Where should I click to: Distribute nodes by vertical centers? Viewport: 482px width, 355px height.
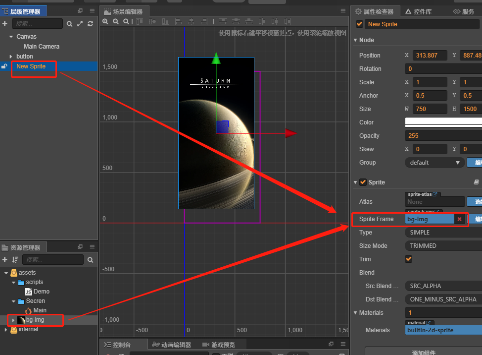[x=236, y=21]
